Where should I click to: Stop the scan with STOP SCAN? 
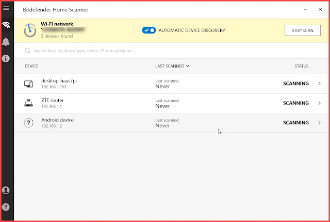[303, 30]
